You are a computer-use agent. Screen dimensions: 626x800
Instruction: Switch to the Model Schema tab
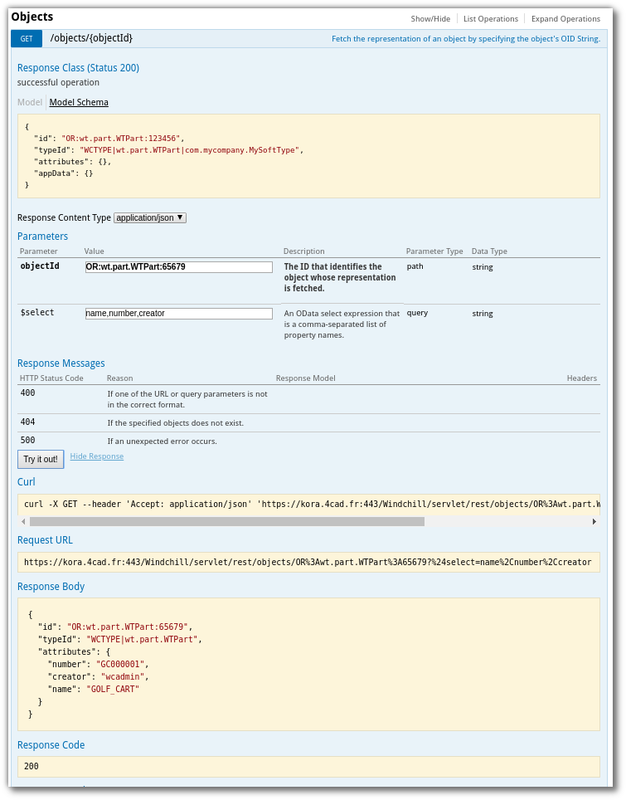(x=79, y=102)
